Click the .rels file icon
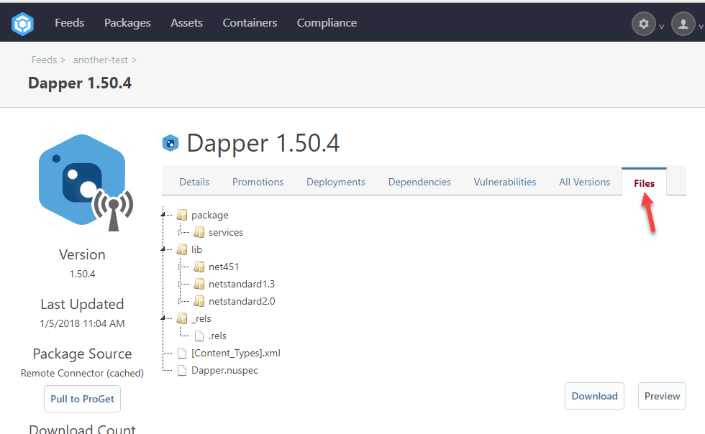 pos(199,336)
